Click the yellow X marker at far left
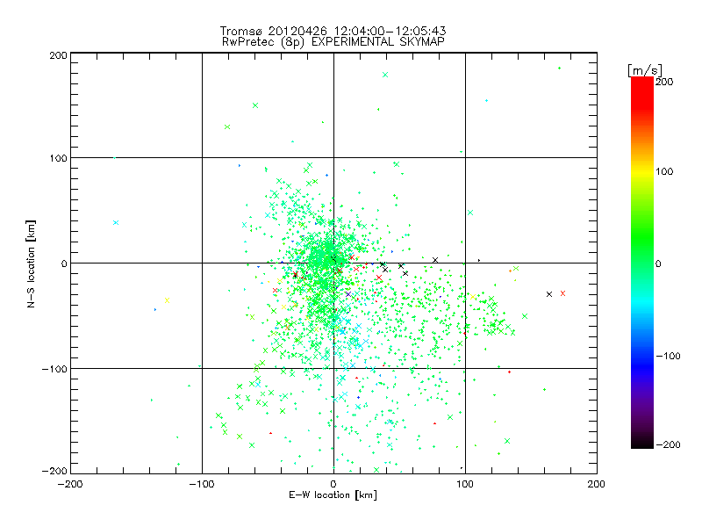The image size is (702, 527). (x=167, y=300)
